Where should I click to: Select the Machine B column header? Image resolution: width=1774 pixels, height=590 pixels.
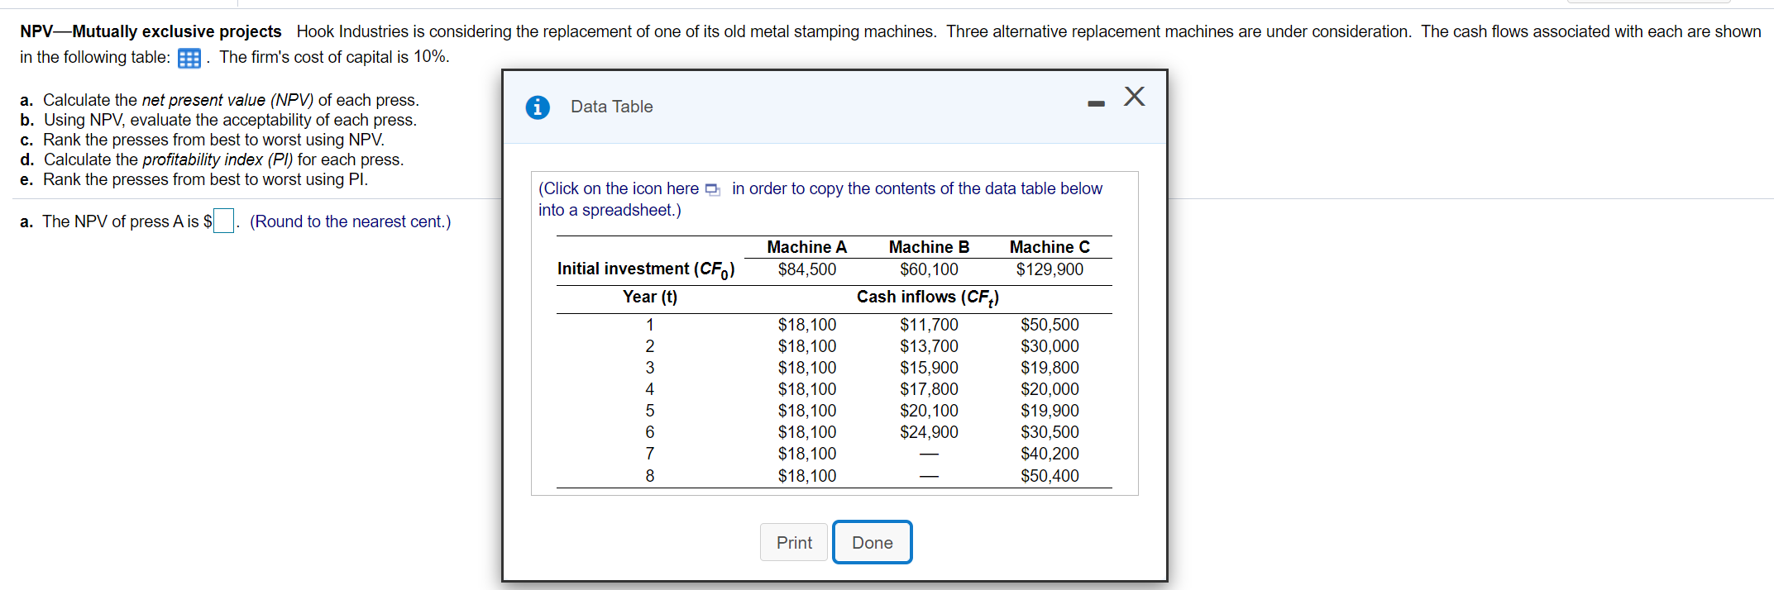(x=929, y=247)
